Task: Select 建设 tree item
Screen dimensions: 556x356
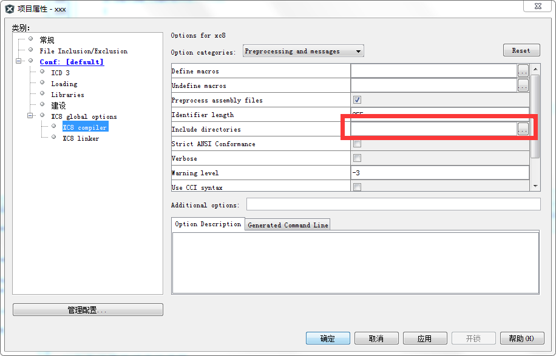Action: 58,106
